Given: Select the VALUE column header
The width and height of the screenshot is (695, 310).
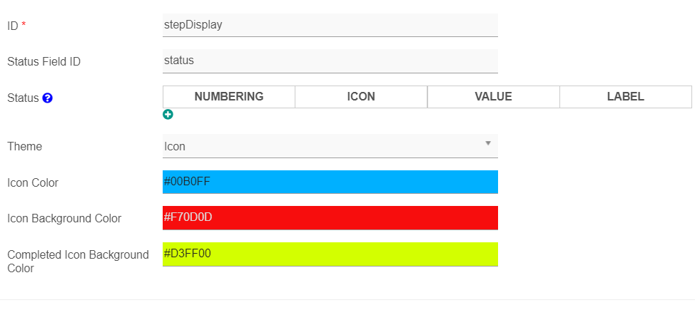Looking at the screenshot, I should click(x=493, y=96).
